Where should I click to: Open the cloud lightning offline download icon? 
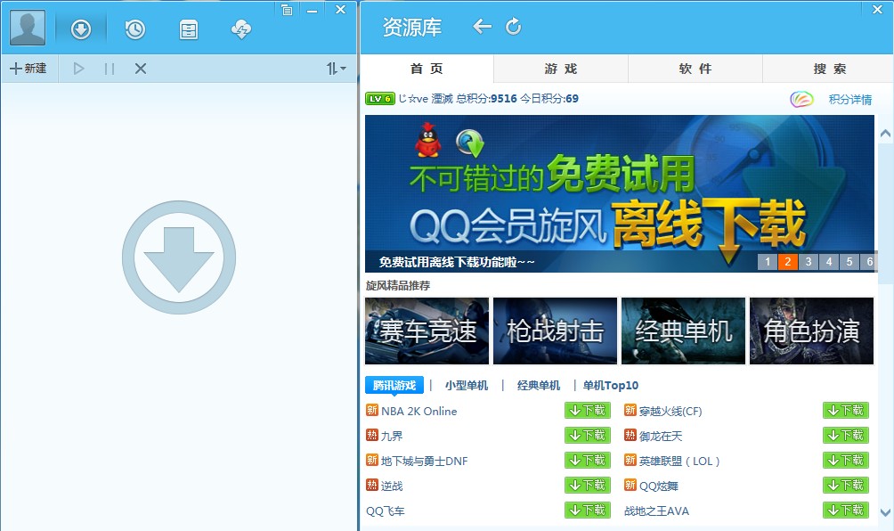(x=241, y=29)
